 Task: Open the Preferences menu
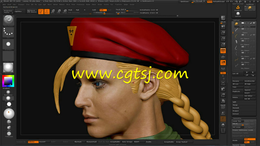point(80,5)
